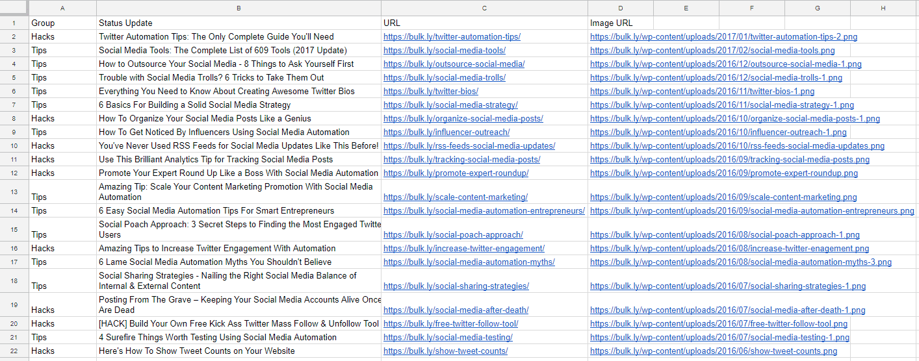Click the select-all corner box of the sheet

click(x=14, y=8)
